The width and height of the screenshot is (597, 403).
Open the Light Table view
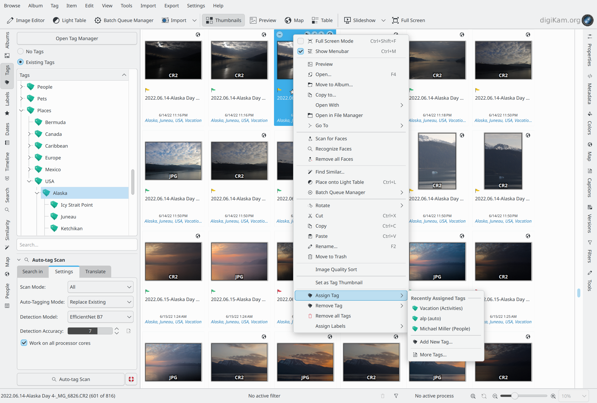pos(69,20)
